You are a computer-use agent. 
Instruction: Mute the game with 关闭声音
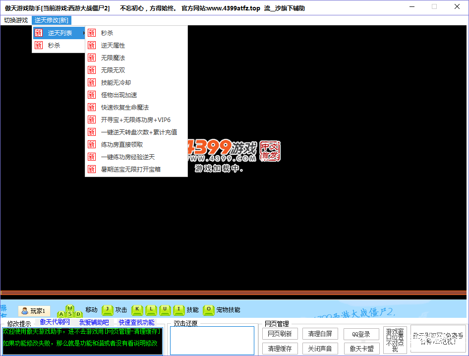(320, 349)
